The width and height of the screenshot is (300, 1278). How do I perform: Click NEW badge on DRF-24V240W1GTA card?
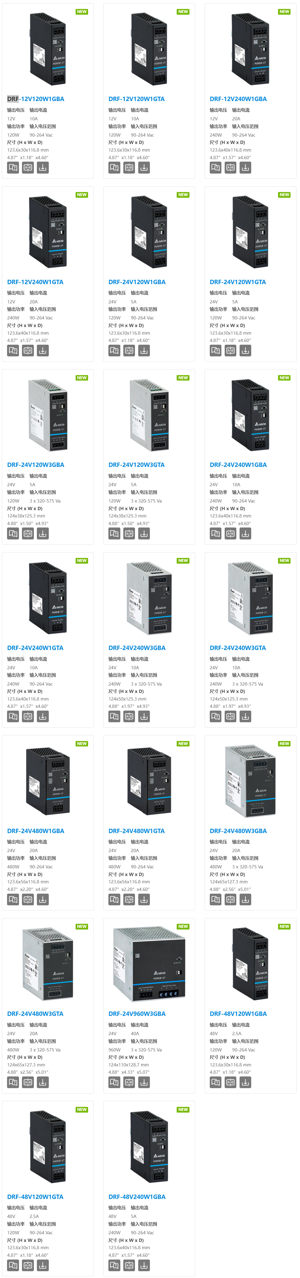click(82, 561)
